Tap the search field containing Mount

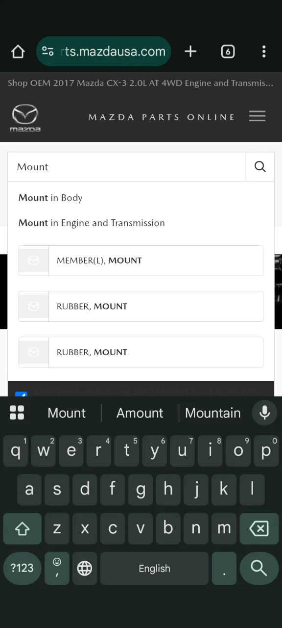pyautogui.click(x=127, y=167)
